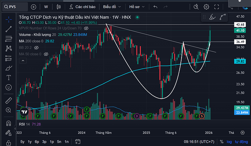This screenshot has height=146, width=251.
Task: Select the 5n time range
Action: [x=59, y=142]
